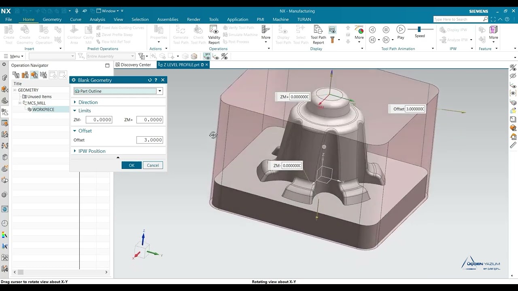518x291 pixels.
Task: Click the selection filter funnel icon
Action: [x=141, y=56]
